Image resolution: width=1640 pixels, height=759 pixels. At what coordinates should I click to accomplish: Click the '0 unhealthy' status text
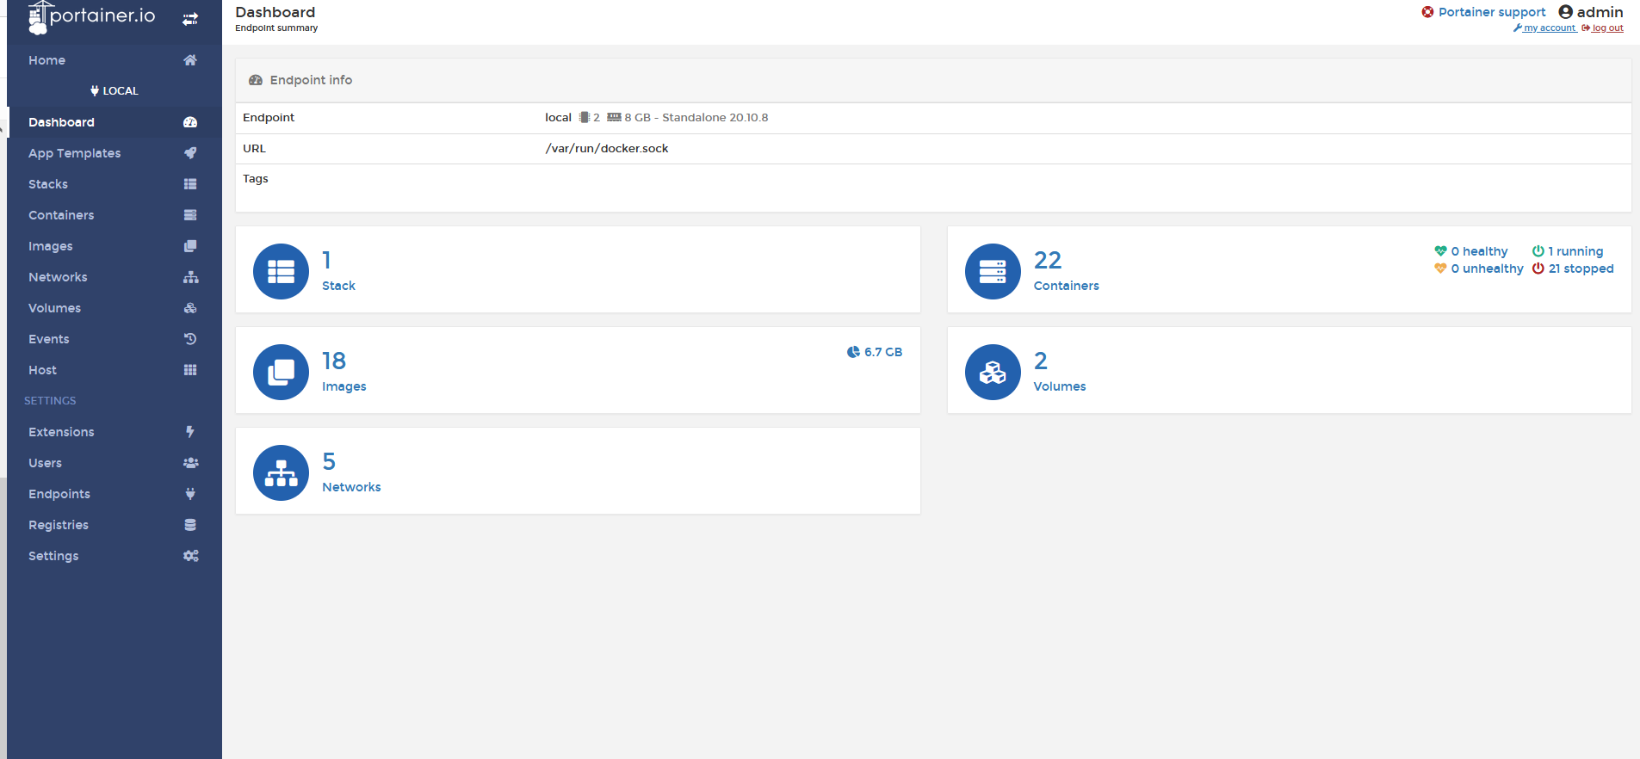[x=1487, y=268]
